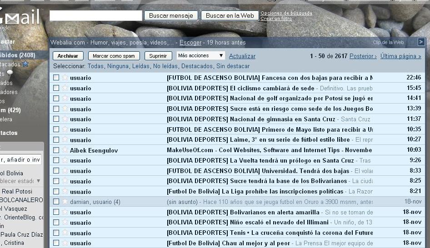Screen dimensions: 430x248
Task: Star the Sucre tendrá la base email
Action: tap(65, 181)
